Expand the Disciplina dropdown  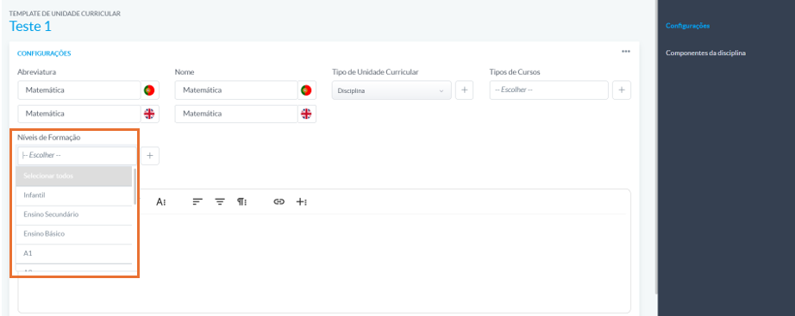391,90
